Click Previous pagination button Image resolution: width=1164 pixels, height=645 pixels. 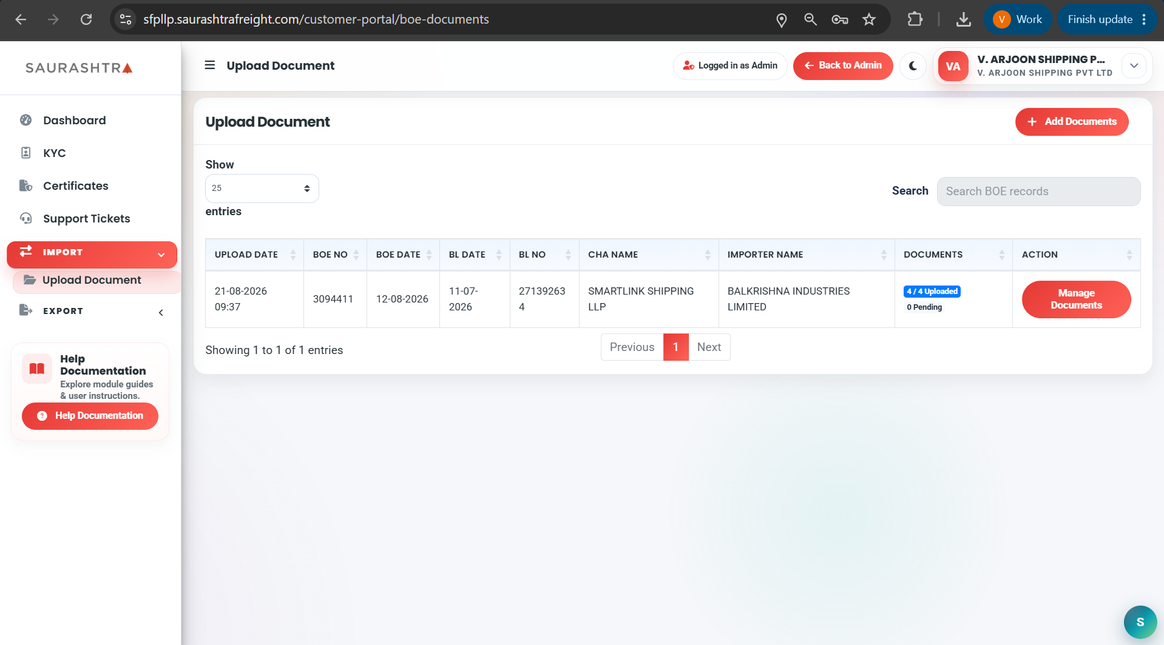tap(632, 347)
